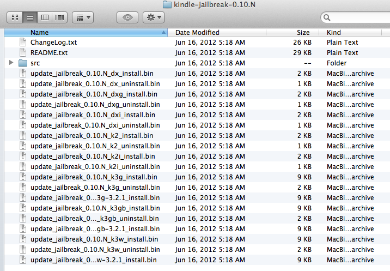Click file name update_jailbreak_0.10.N_k3w_uninstall.bin

coord(95,250)
